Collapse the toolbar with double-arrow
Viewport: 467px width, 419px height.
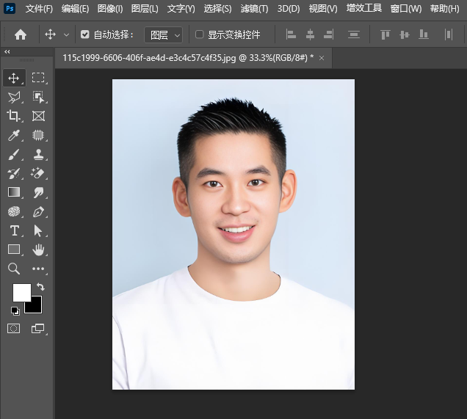coord(7,52)
